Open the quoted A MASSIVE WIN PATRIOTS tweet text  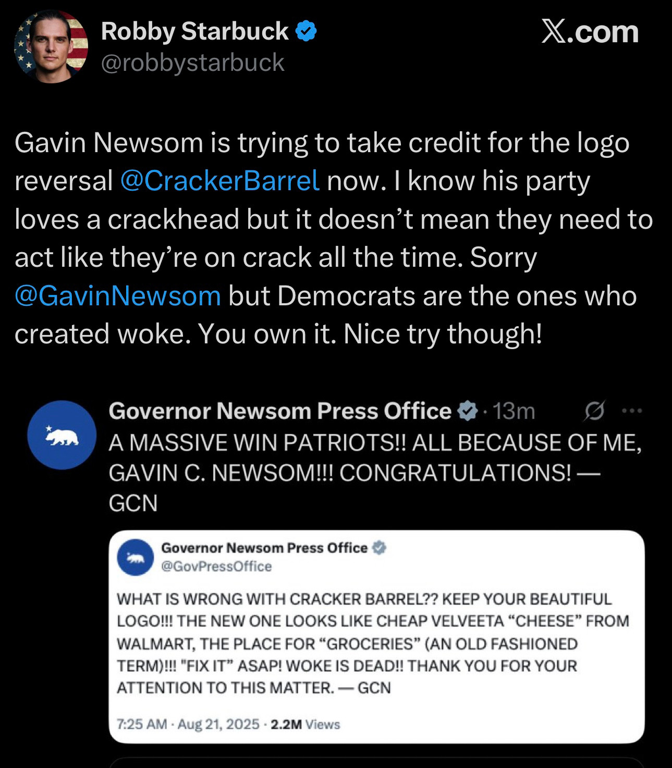tap(375, 473)
